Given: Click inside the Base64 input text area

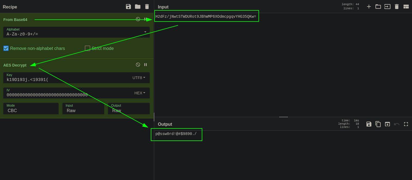Looking at the screenshot, I should tap(283, 65).
